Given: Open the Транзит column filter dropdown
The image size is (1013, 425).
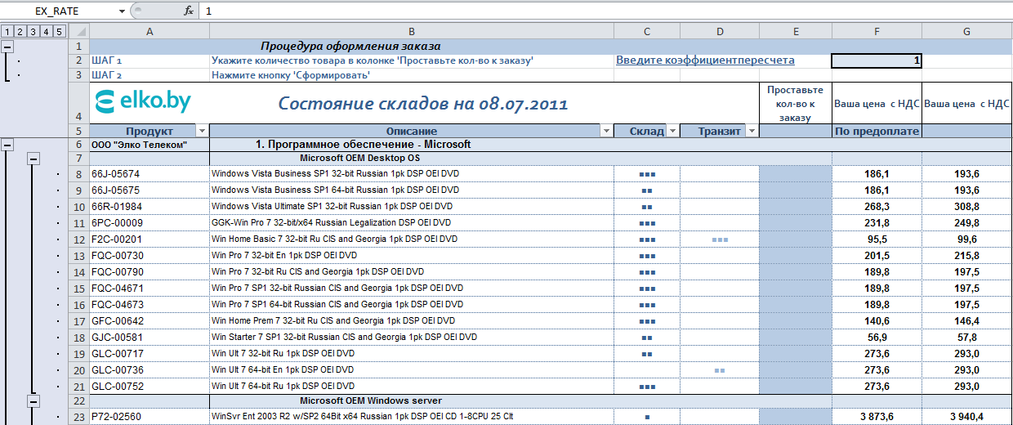Looking at the screenshot, I should [x=752, y=131].
